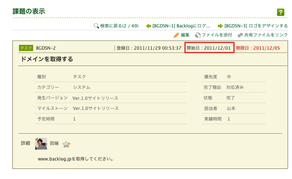
Task: Click the 田端 user avatar photo
Action: (x=41, y=144)
